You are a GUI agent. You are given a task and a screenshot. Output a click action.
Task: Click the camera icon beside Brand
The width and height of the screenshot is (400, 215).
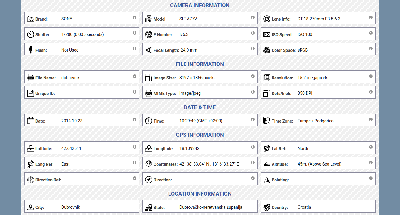click(31, 19)
